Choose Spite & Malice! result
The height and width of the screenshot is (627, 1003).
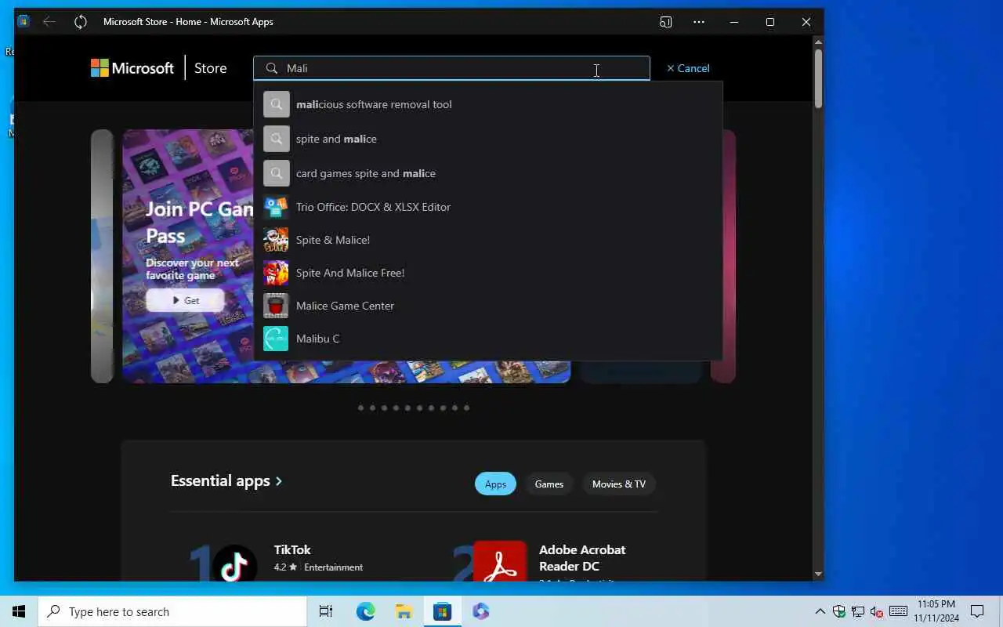coord(487,240)
